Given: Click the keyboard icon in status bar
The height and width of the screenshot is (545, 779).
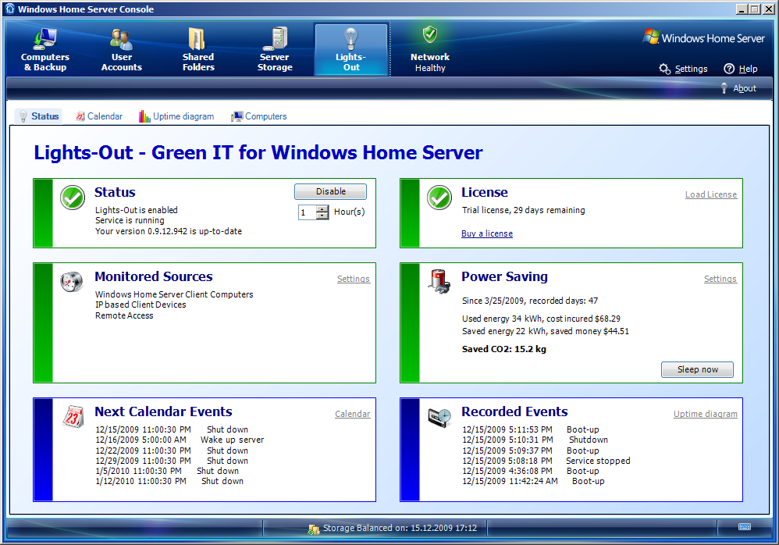Looking at the screenshot, I should 744,526.
